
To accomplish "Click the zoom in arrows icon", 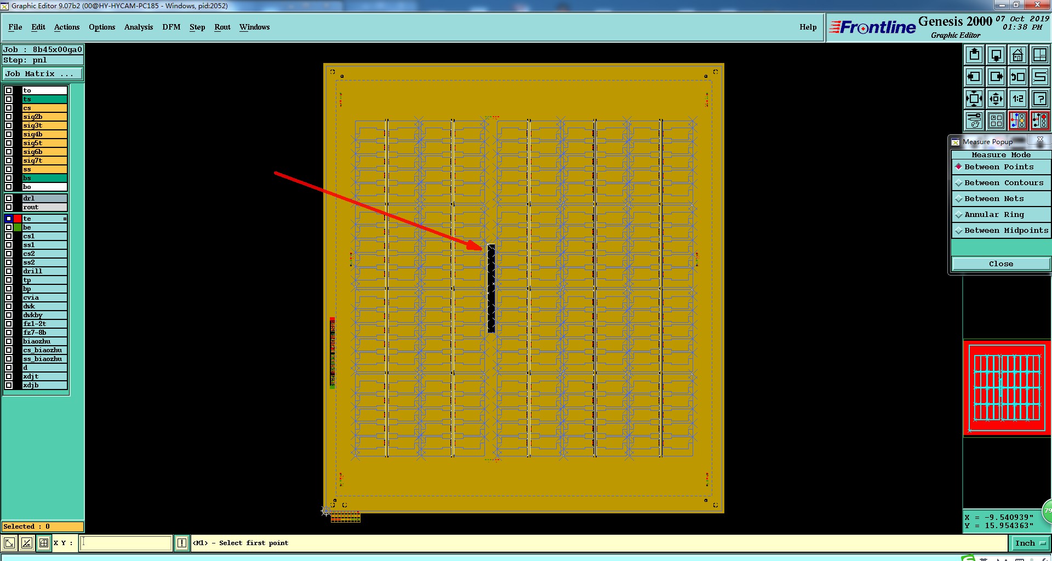I will click(974, 99).
